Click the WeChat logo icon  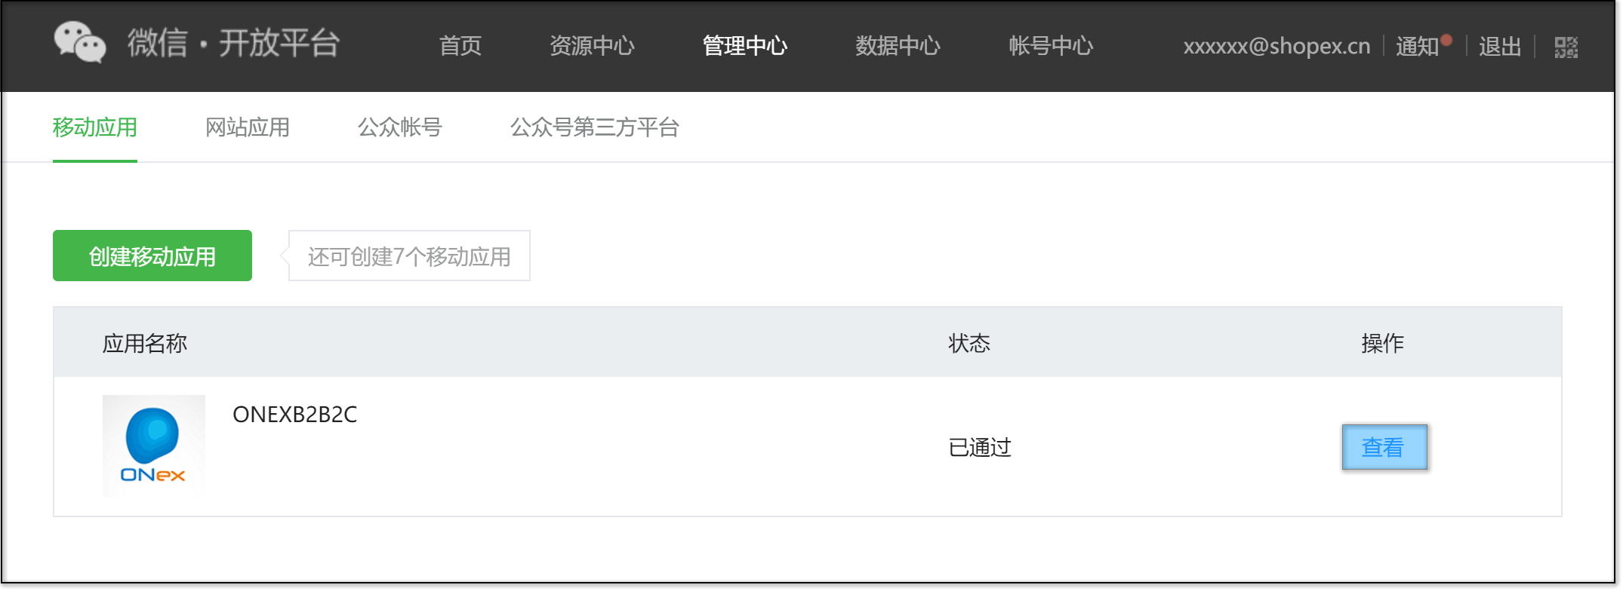point(79,42)
